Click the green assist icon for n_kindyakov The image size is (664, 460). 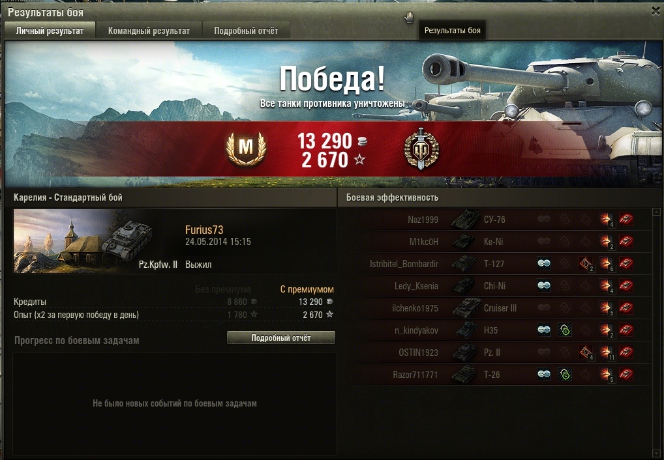(x=565, y=330)
